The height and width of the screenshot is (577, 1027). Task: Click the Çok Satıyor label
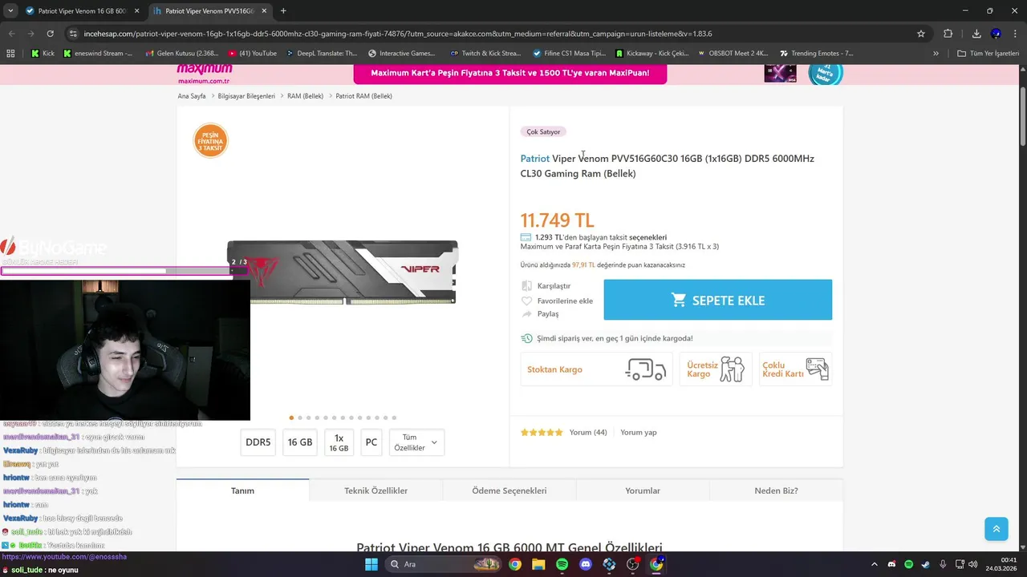(543, 131)
